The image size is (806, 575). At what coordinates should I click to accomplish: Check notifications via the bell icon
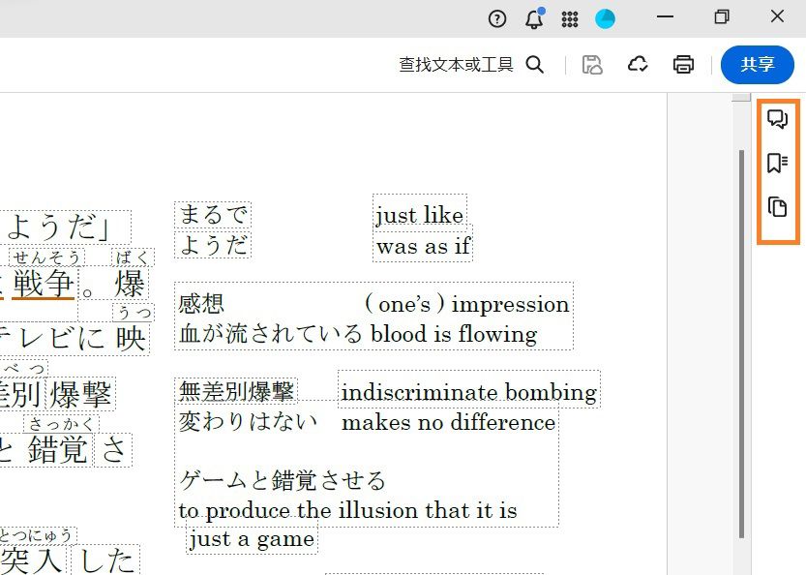point(533,18)
